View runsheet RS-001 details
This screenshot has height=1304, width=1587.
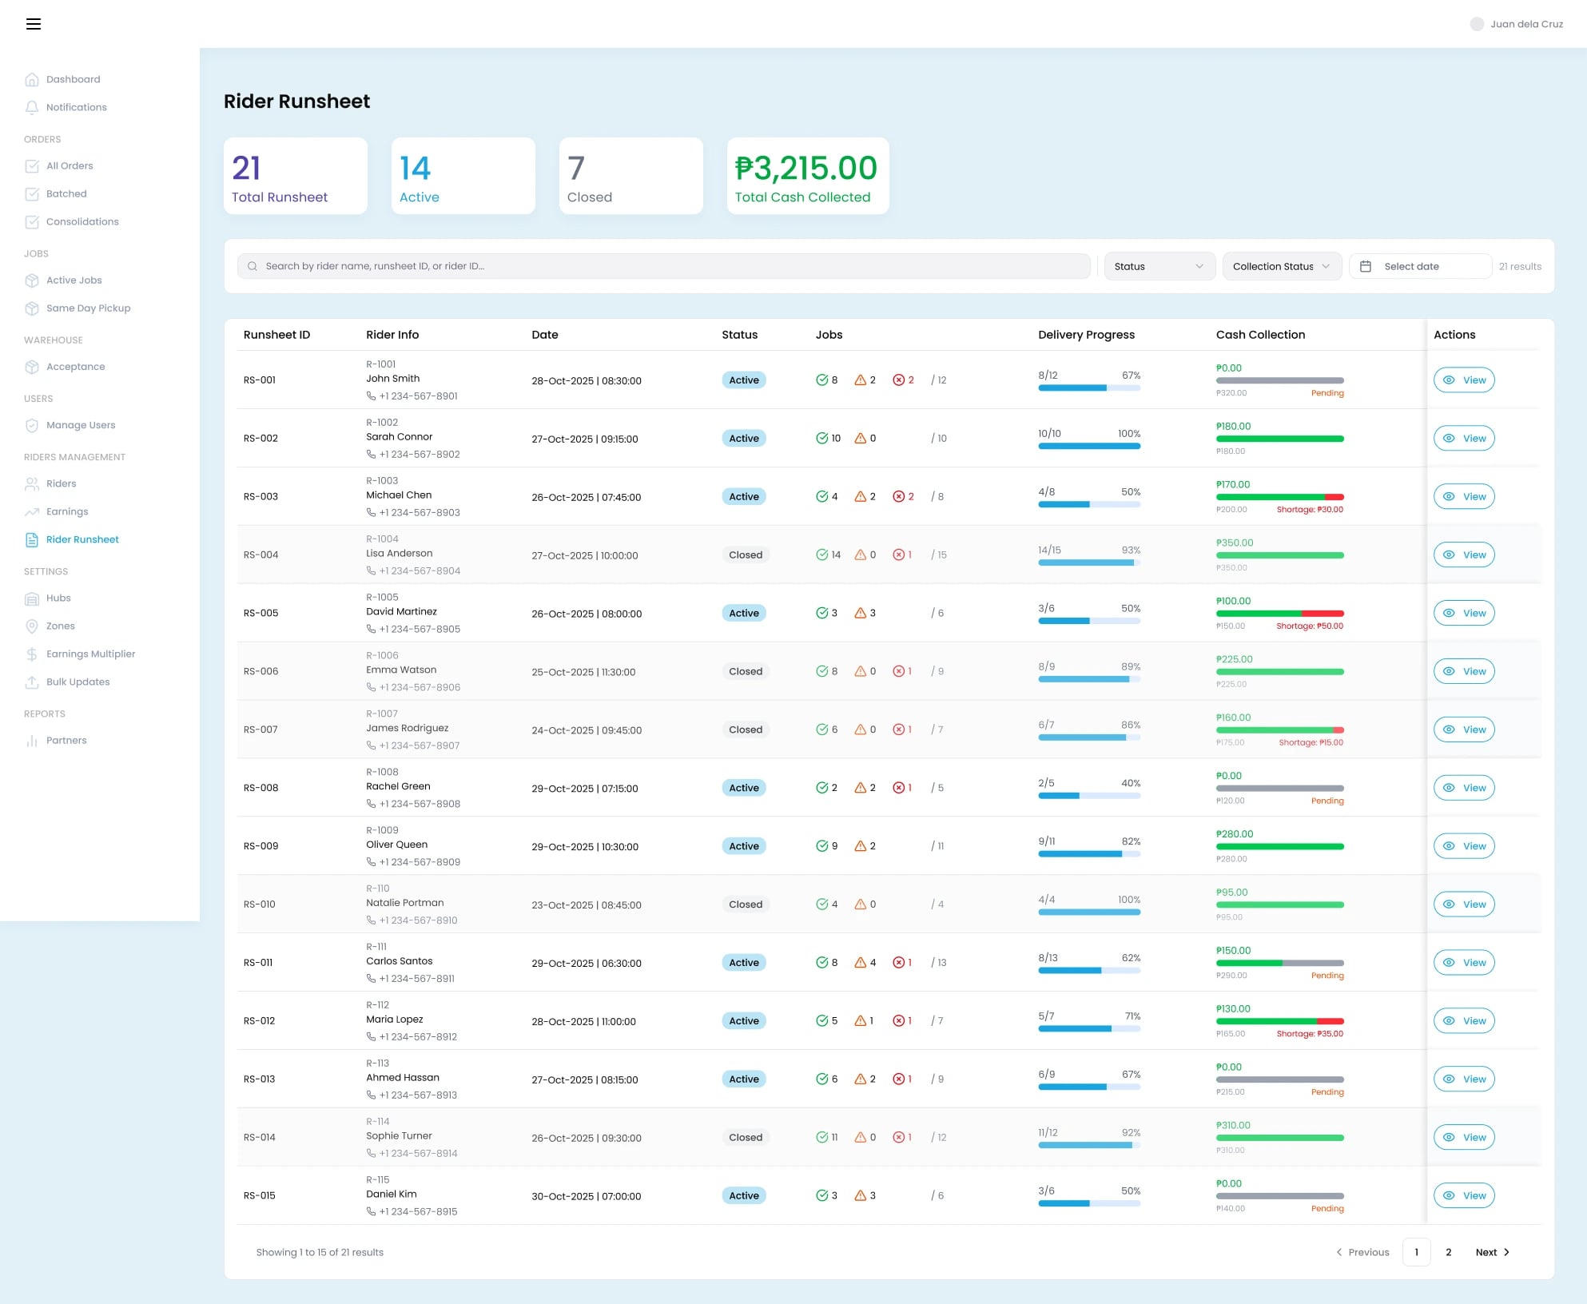1464,380
